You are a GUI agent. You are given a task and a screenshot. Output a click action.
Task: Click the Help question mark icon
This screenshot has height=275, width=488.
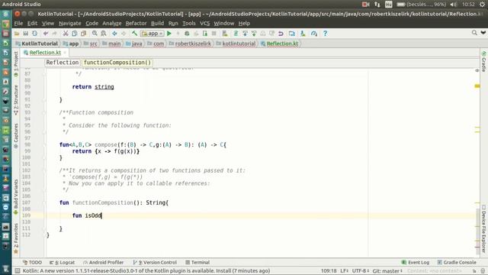point(325,34)
